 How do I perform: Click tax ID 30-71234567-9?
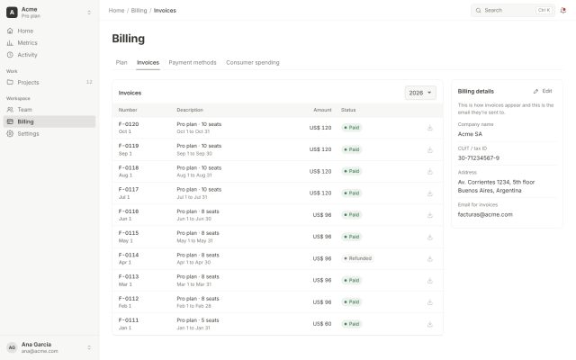coord(478,158)
